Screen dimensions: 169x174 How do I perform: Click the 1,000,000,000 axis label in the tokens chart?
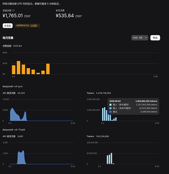click(x=93, y=110)
